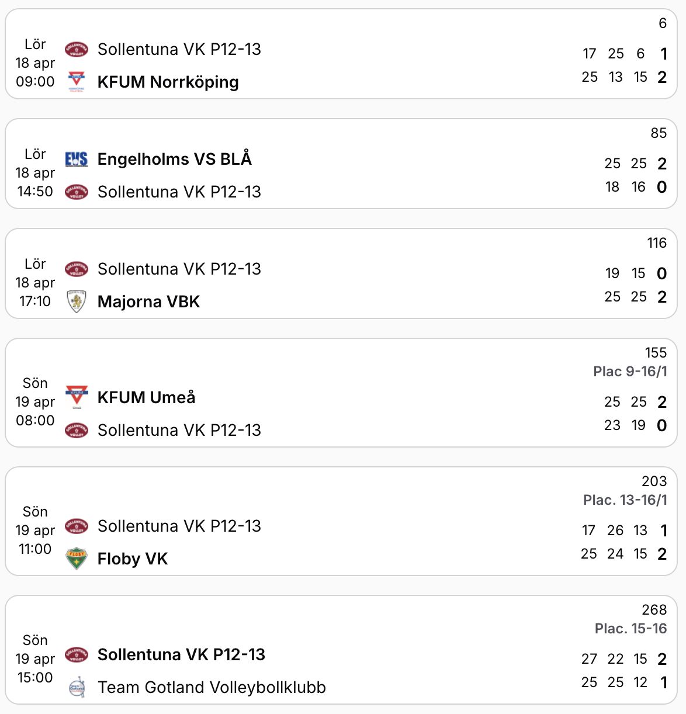Image resolution: width=686 pixels, height=714 pixels.
Task: Click the Plac. 15-16 round label
Action: click(630, 629)
